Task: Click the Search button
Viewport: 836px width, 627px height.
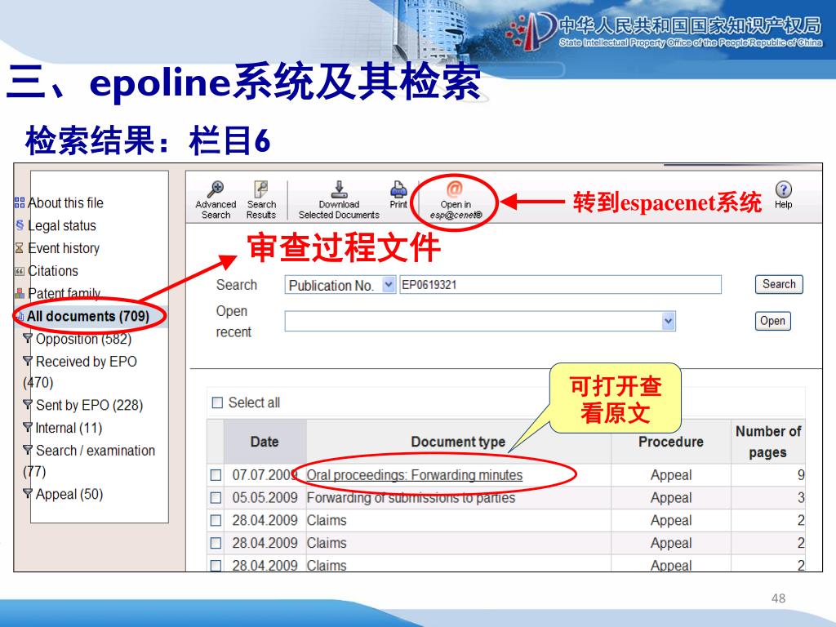Action: (778, 284)
